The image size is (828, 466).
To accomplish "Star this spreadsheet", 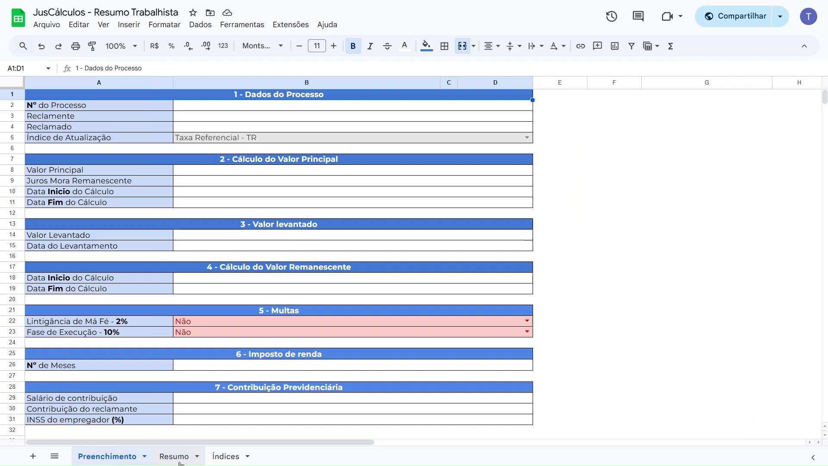I will [193, 13].
